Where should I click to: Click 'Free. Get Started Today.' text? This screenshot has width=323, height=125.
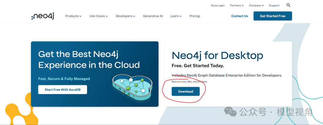point(198,66)
